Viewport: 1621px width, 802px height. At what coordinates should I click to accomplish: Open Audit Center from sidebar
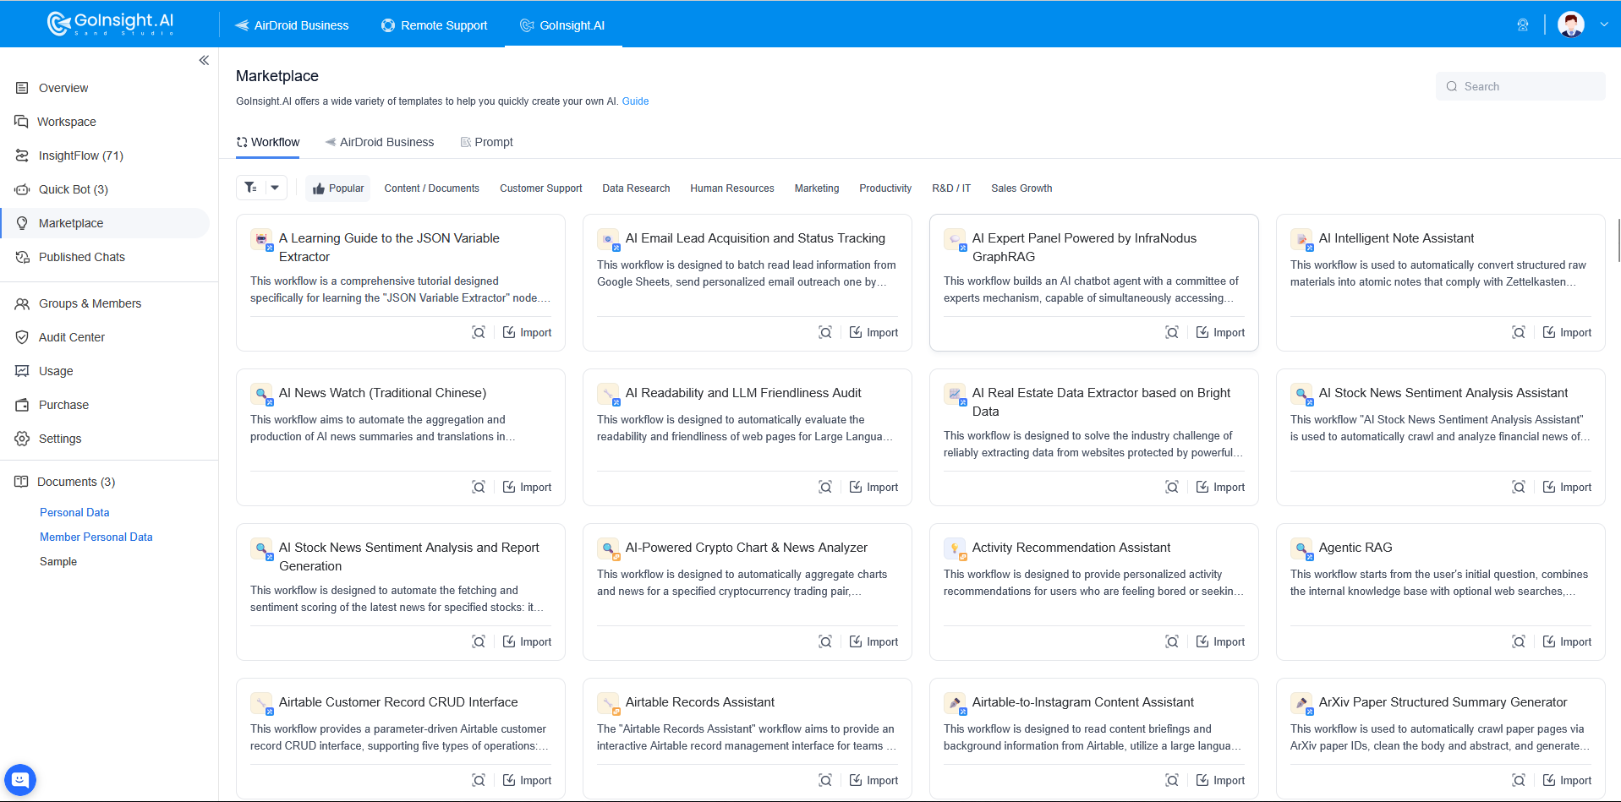coord(72,337)
